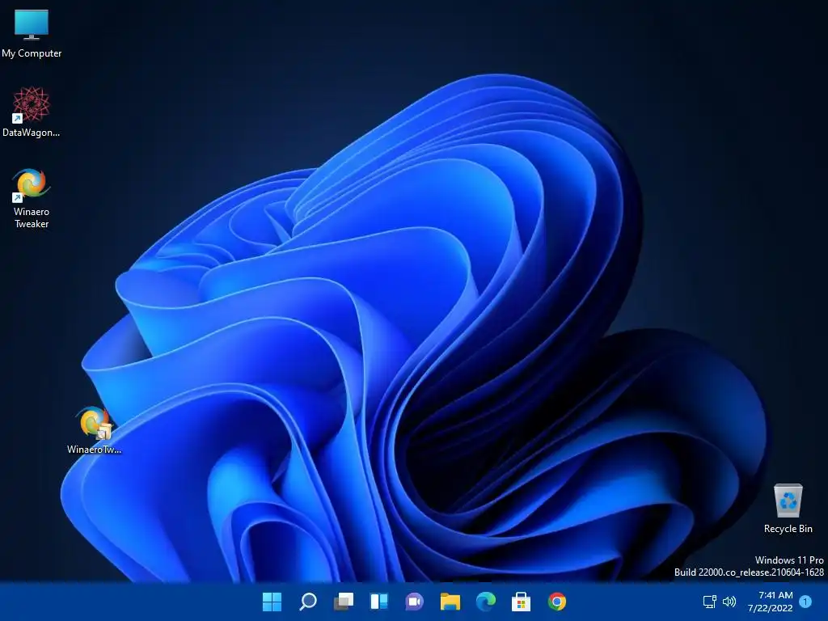
Task: Open File Explorer from the taskbar
Action: [x=450, y=602]
